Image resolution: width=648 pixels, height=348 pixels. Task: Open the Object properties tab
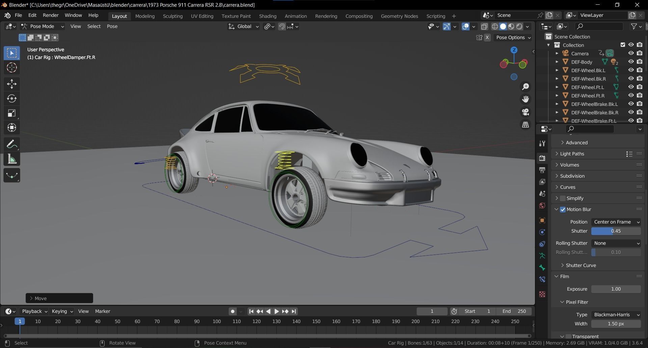[542, 221]
